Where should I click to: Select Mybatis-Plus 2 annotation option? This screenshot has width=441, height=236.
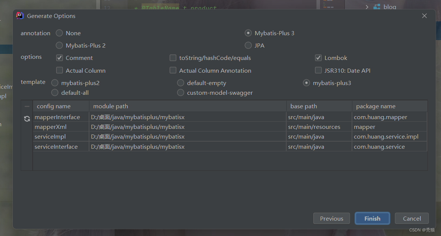point(59,45)
